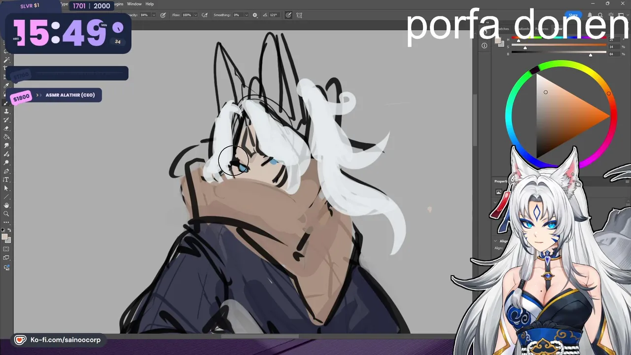Click the Color panel foreground swatch
The width and height of the screenshot is (631, 355).
498,41
